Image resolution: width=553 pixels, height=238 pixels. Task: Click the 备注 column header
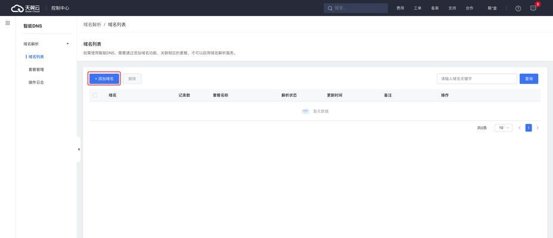[x=388, y=95]
